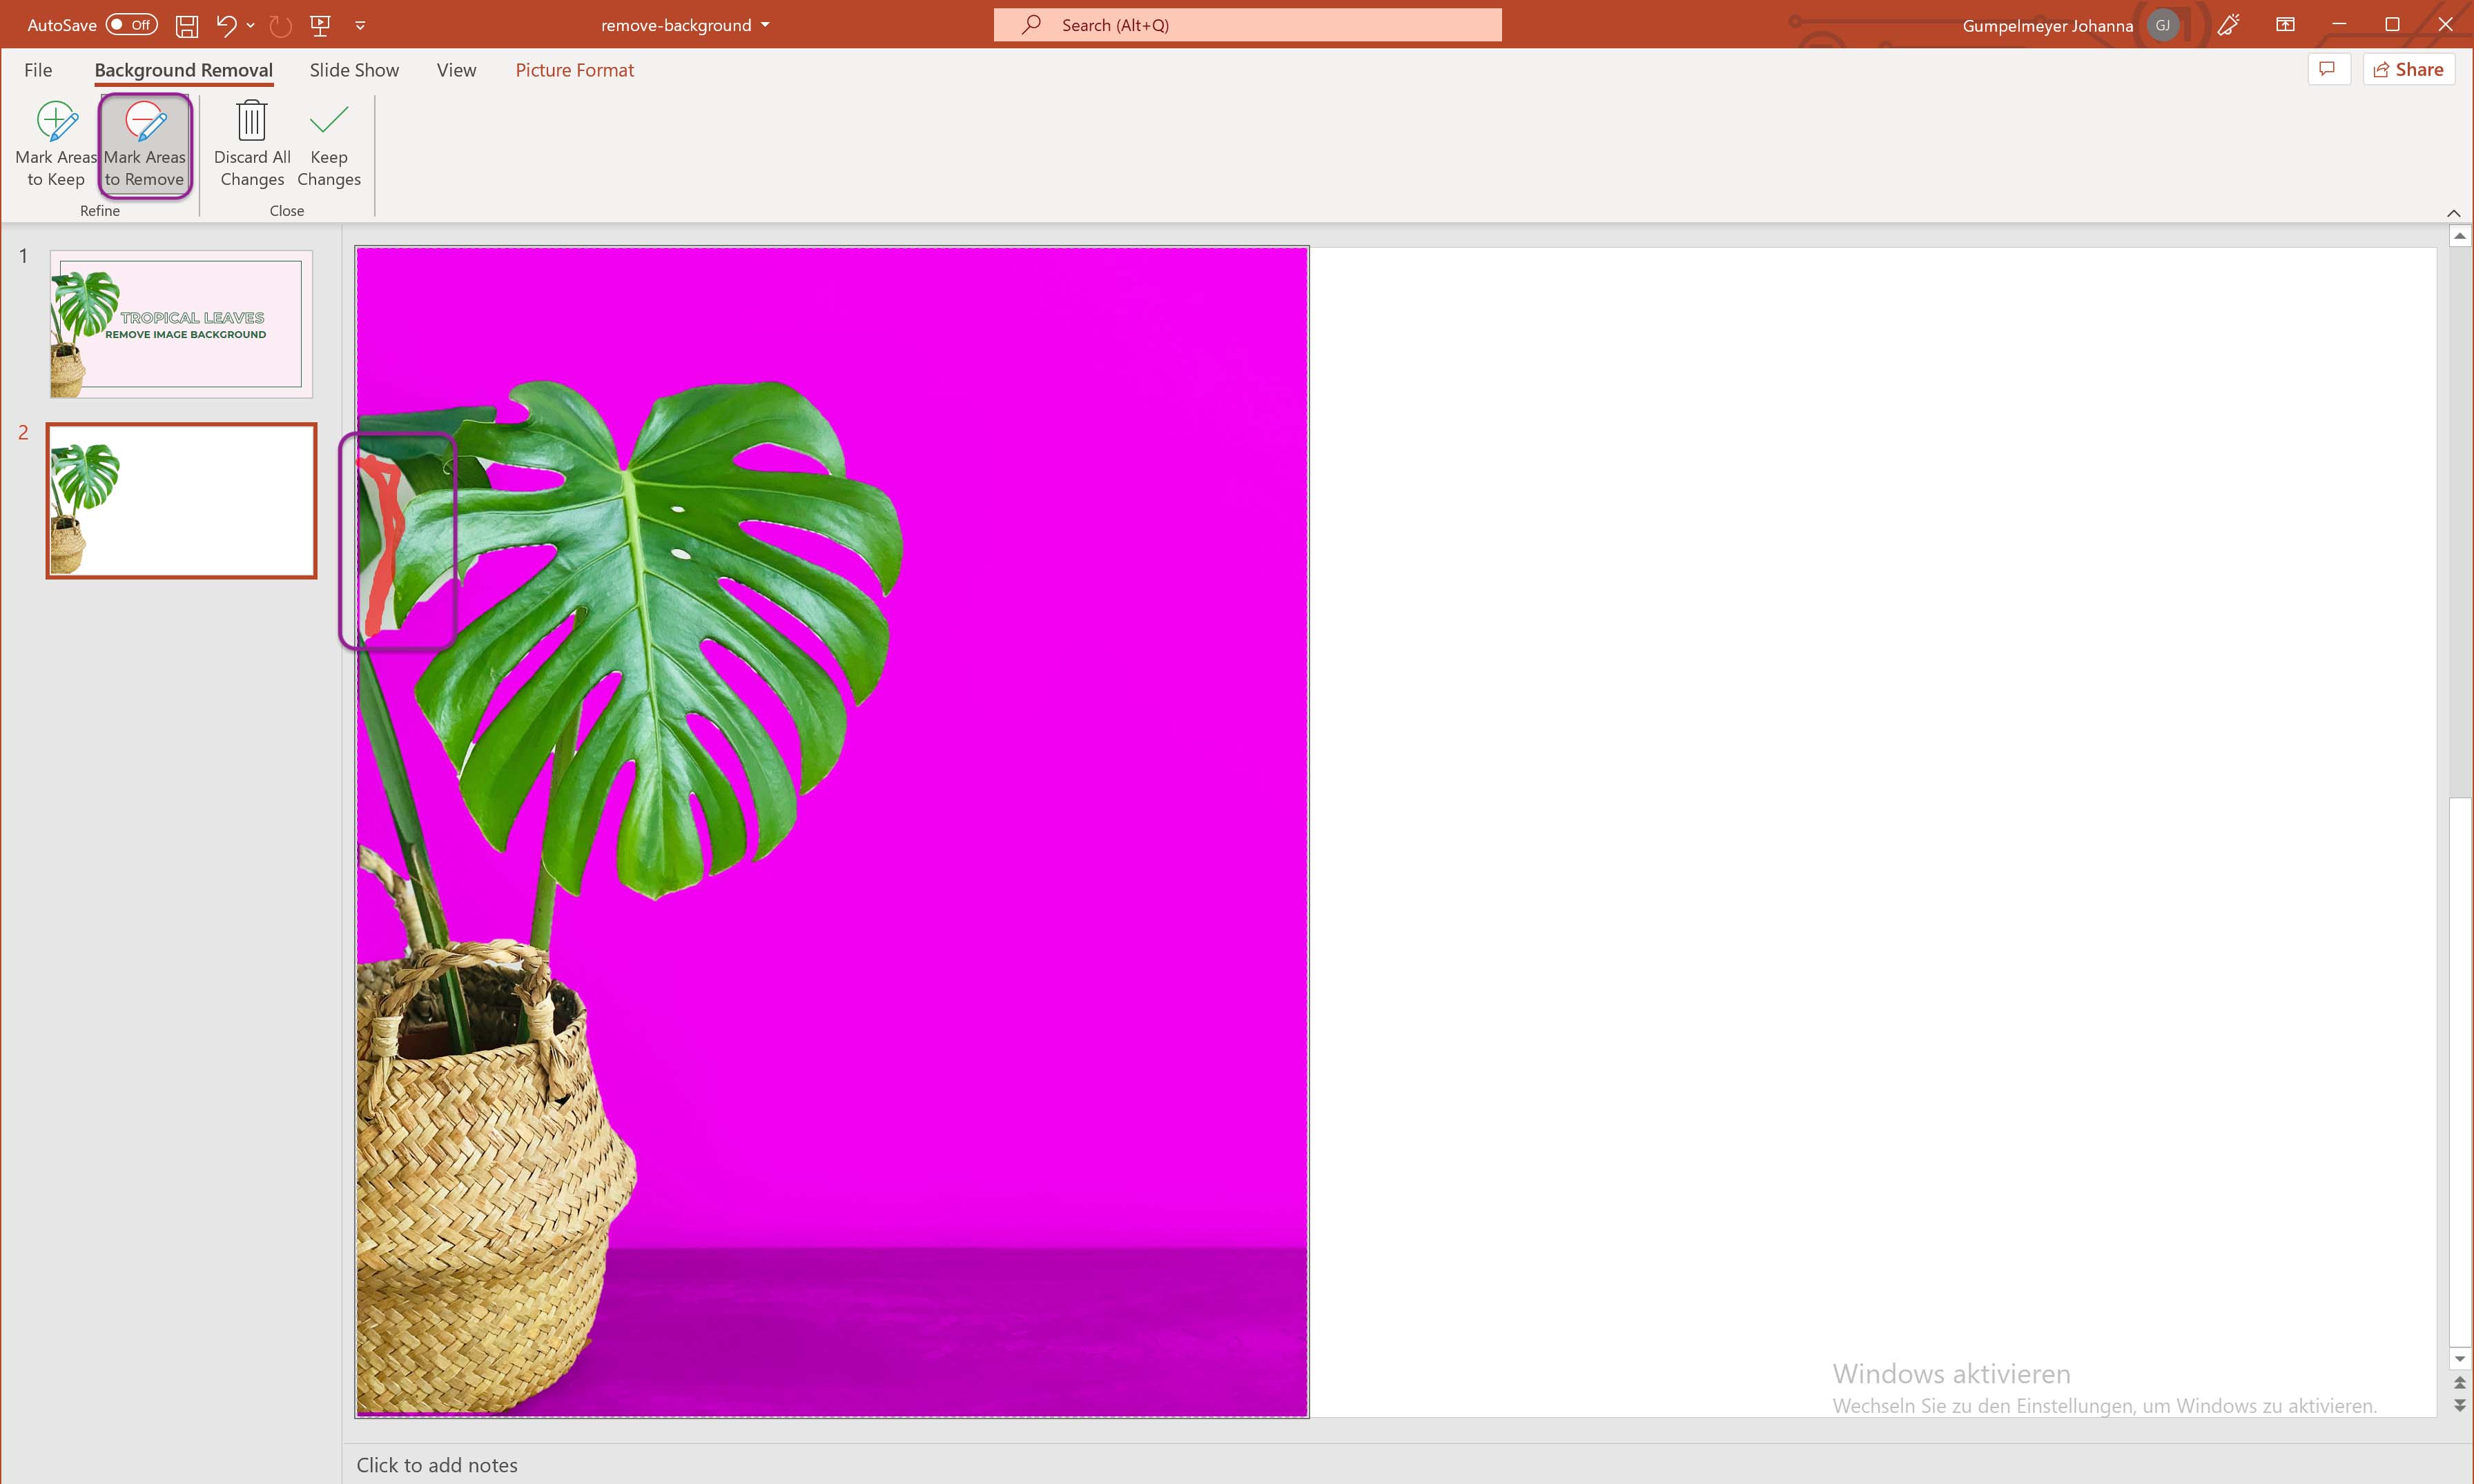
Task: Switch to Background Removal tab
Action: point(184,69)
